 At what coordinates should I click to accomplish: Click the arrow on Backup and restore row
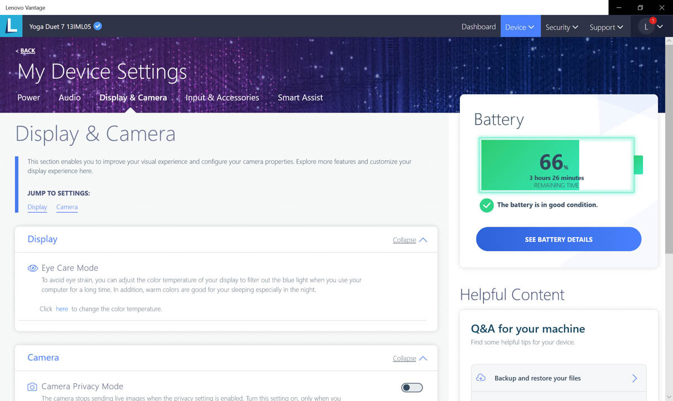click(634, 378)
